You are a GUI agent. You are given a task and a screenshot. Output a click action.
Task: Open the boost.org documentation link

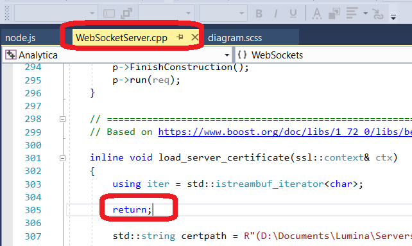pos(285,132)
